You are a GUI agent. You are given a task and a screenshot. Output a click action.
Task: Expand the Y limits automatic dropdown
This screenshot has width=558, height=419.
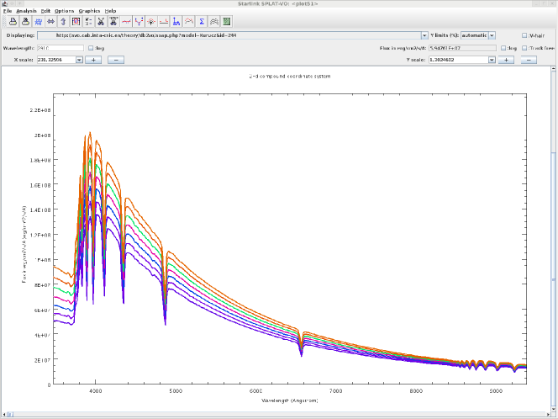492,35
